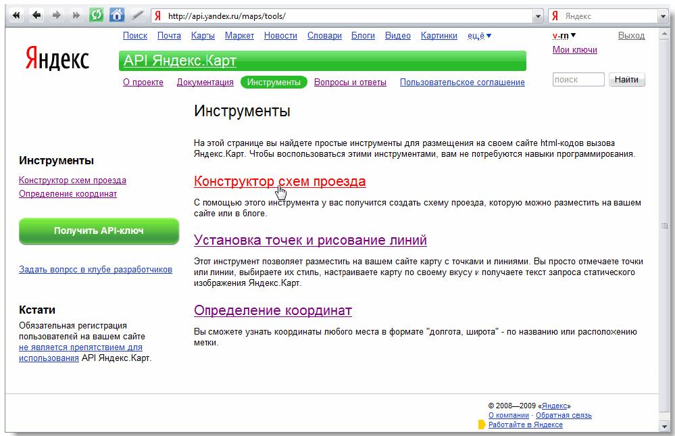Open the Блоги link
Screen dimensions: 675x436
pos(363,36)
